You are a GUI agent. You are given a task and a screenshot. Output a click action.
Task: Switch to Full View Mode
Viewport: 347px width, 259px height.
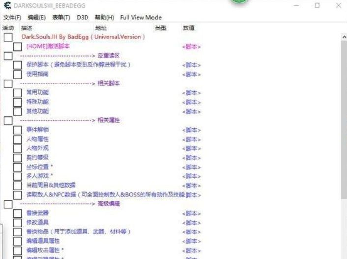(141, 18)
